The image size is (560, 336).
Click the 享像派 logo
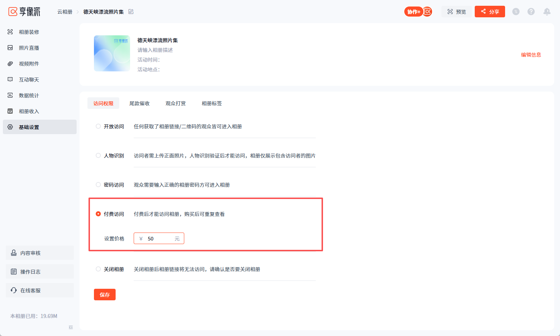pos(24,12)
